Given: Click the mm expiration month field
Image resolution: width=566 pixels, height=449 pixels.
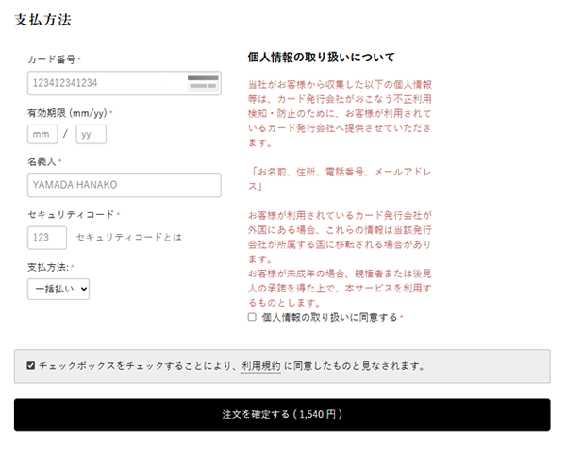Looking at the screenshot, I should pyautogui.click(x=42, y=134).
